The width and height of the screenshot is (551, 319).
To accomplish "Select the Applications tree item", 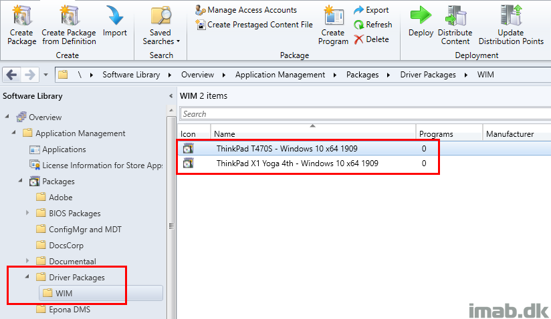I will (x=64, y=149).
